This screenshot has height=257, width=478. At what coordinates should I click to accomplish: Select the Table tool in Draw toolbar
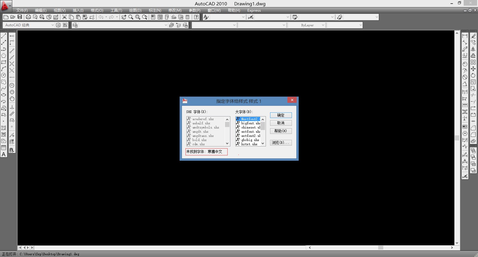4,148
